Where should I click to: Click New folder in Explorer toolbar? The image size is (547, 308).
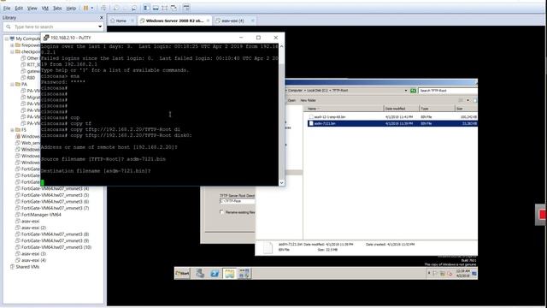(x=308, y=100)
